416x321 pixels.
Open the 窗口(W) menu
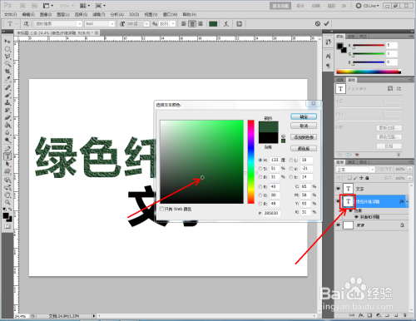pos(170,14)
